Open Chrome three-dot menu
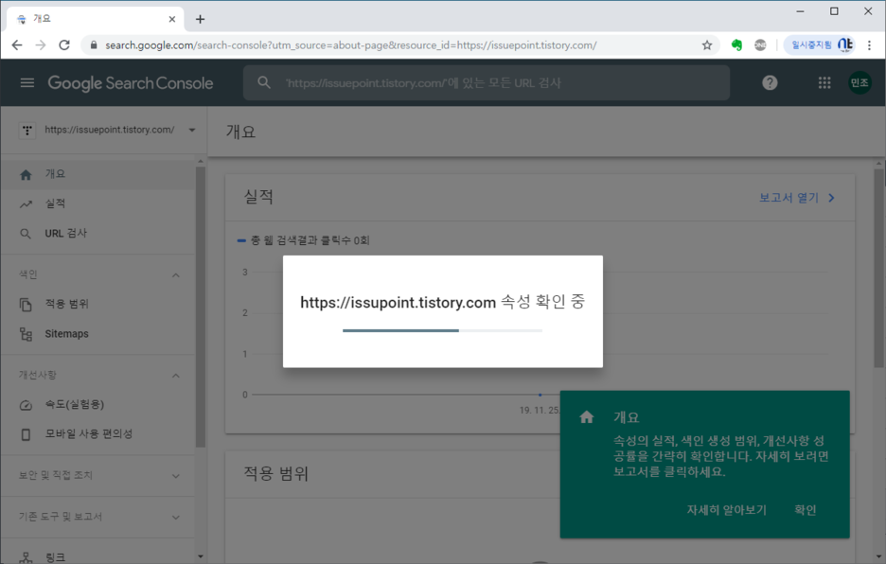886x564 pixels. click(869, 45)
